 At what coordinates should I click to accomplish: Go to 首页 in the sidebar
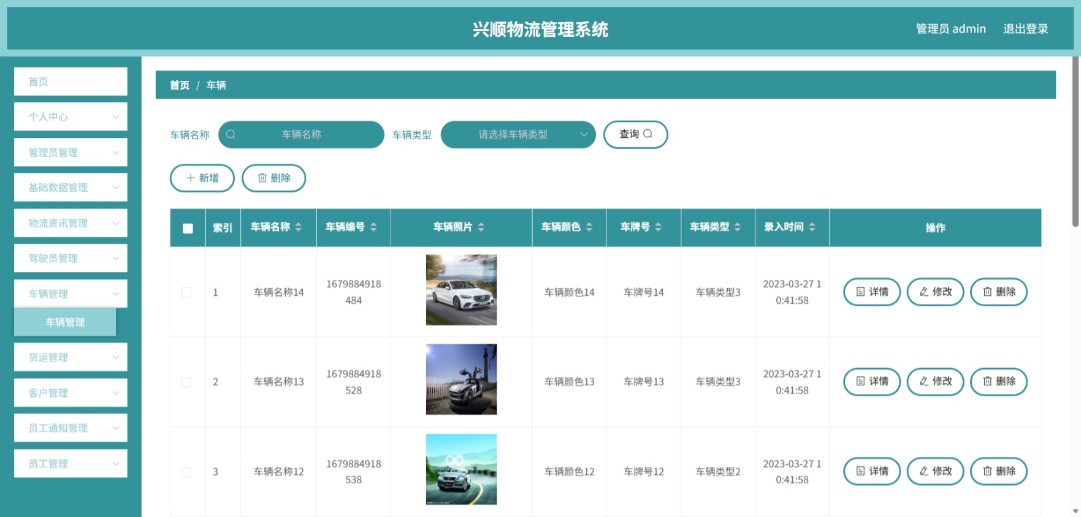pyautogui.click(x=71, y=81)
